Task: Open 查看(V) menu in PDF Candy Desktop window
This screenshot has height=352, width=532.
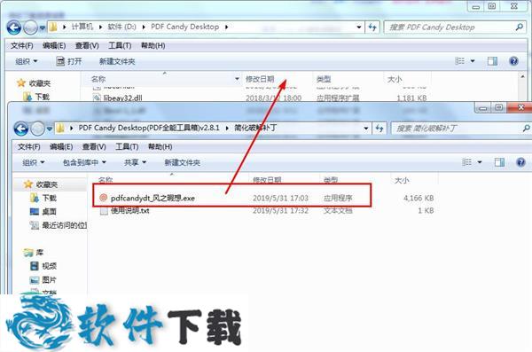Action: [x=87, y=45]
